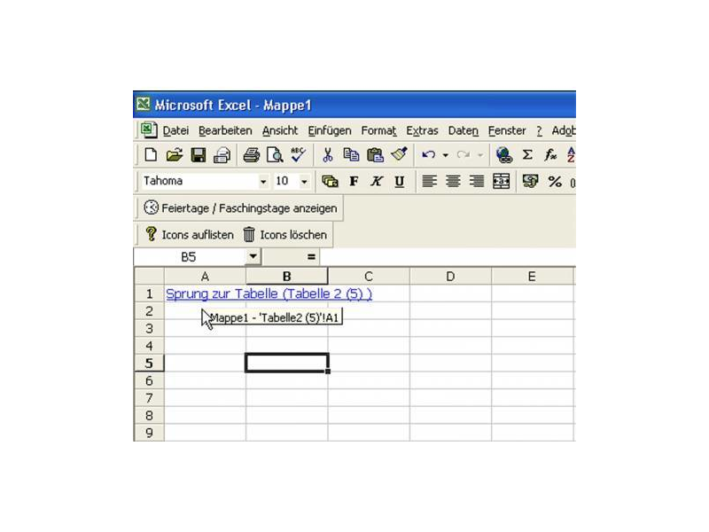This screenshot has height=532, width=709.
Task: Click the Excel icon in the title bar
Action: pyautogui.click(x=144, y=105)
